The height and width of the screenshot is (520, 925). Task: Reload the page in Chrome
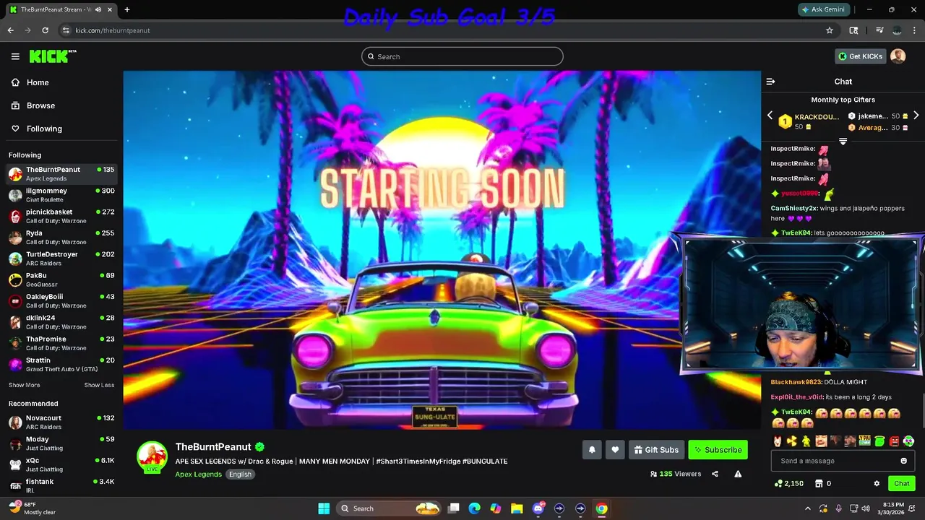(x=45, y=30)
